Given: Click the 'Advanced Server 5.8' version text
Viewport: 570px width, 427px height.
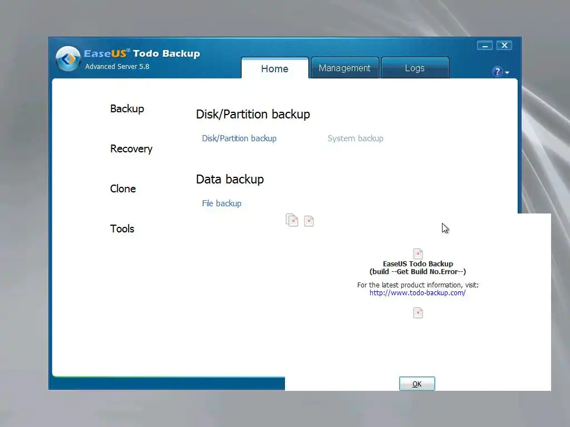Looking at the screenshot, I should tap(117, 67).
